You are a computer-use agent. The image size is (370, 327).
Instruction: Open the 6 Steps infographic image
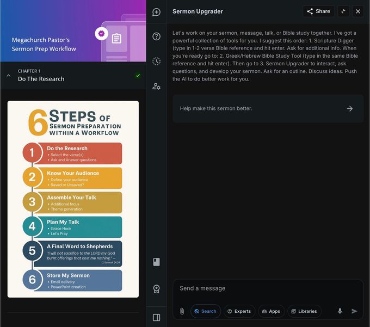coord(73,199)
